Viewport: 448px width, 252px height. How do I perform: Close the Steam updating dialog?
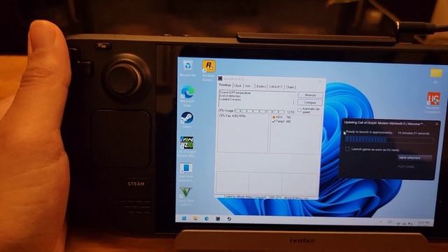tap(437, 124)
